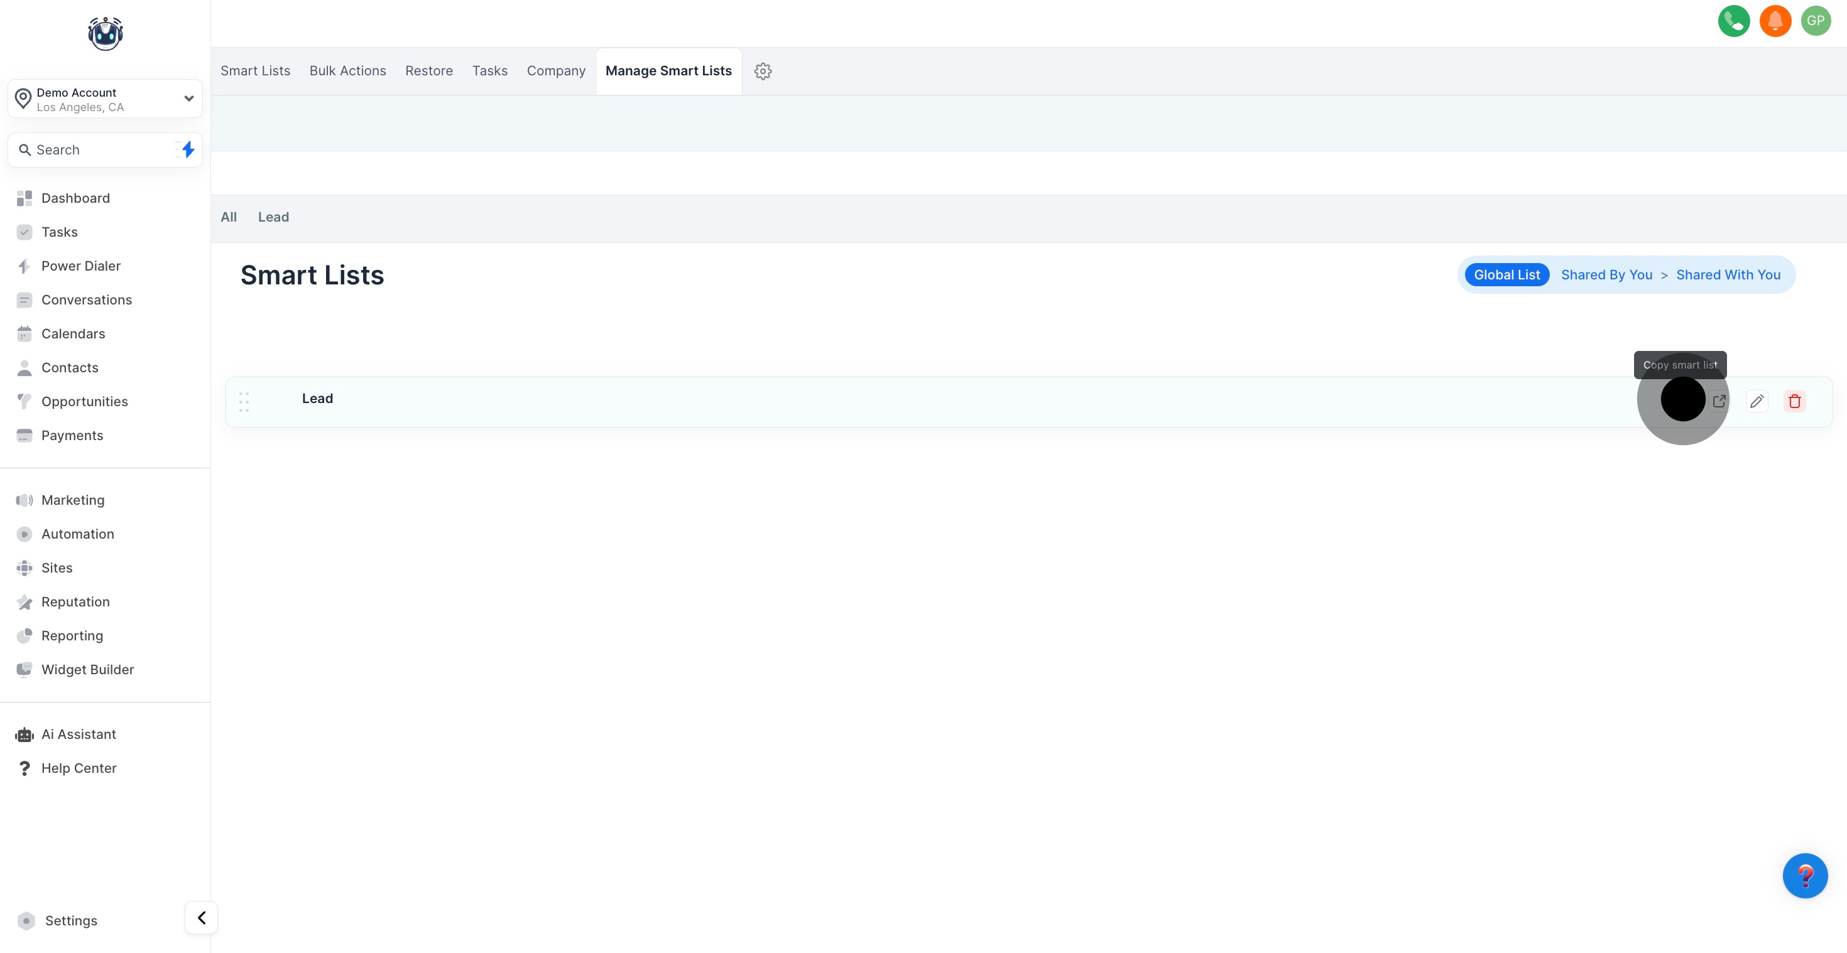Open the orange notifications bell
1847x953 pixels.
1775,21
